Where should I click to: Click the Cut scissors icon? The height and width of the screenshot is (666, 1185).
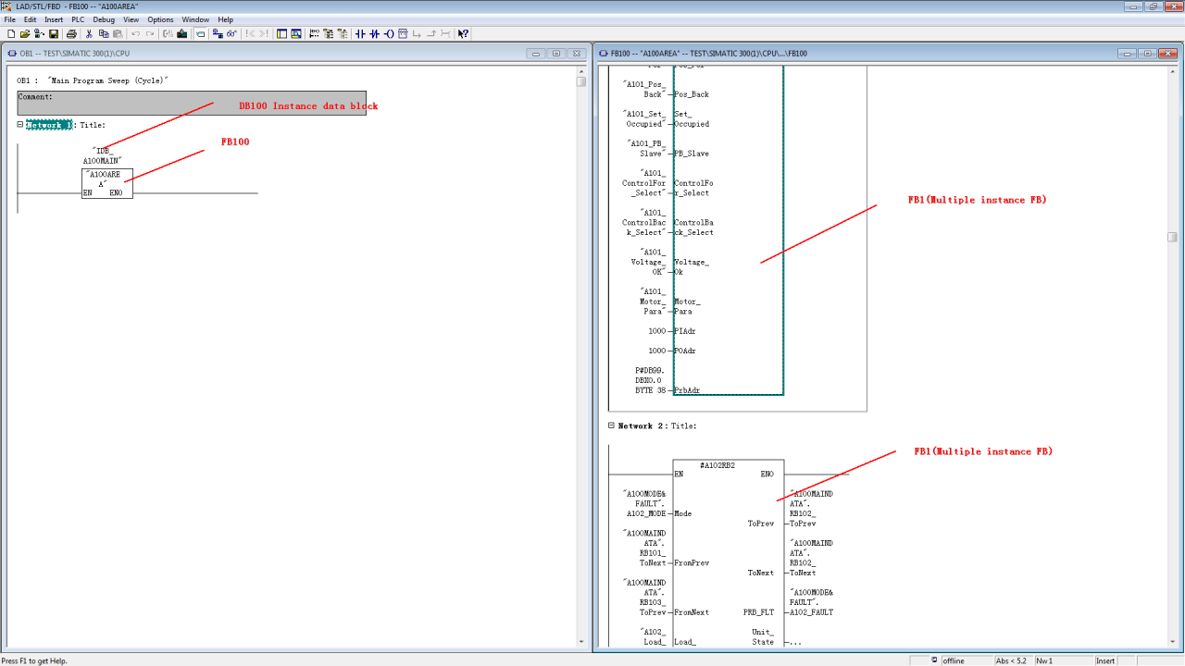89,33
